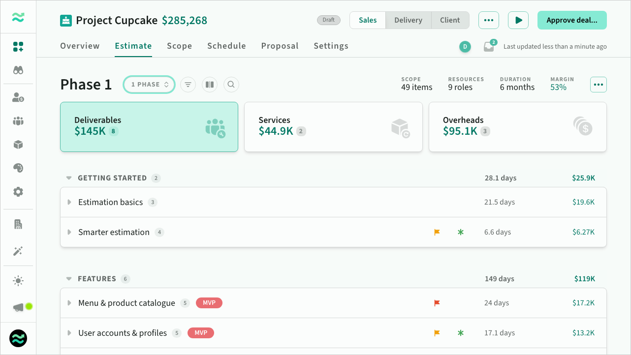Image resolution: width=631 pixels, height=355 pixels.
Task: Click the 49 items scope value
Action: tap(417, 87)
